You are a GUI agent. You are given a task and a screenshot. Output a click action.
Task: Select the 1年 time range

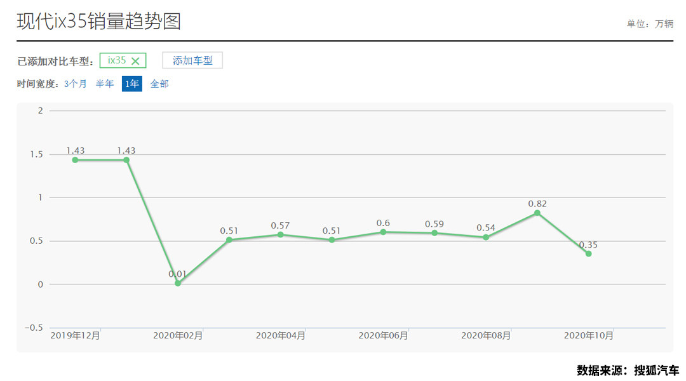132,84
